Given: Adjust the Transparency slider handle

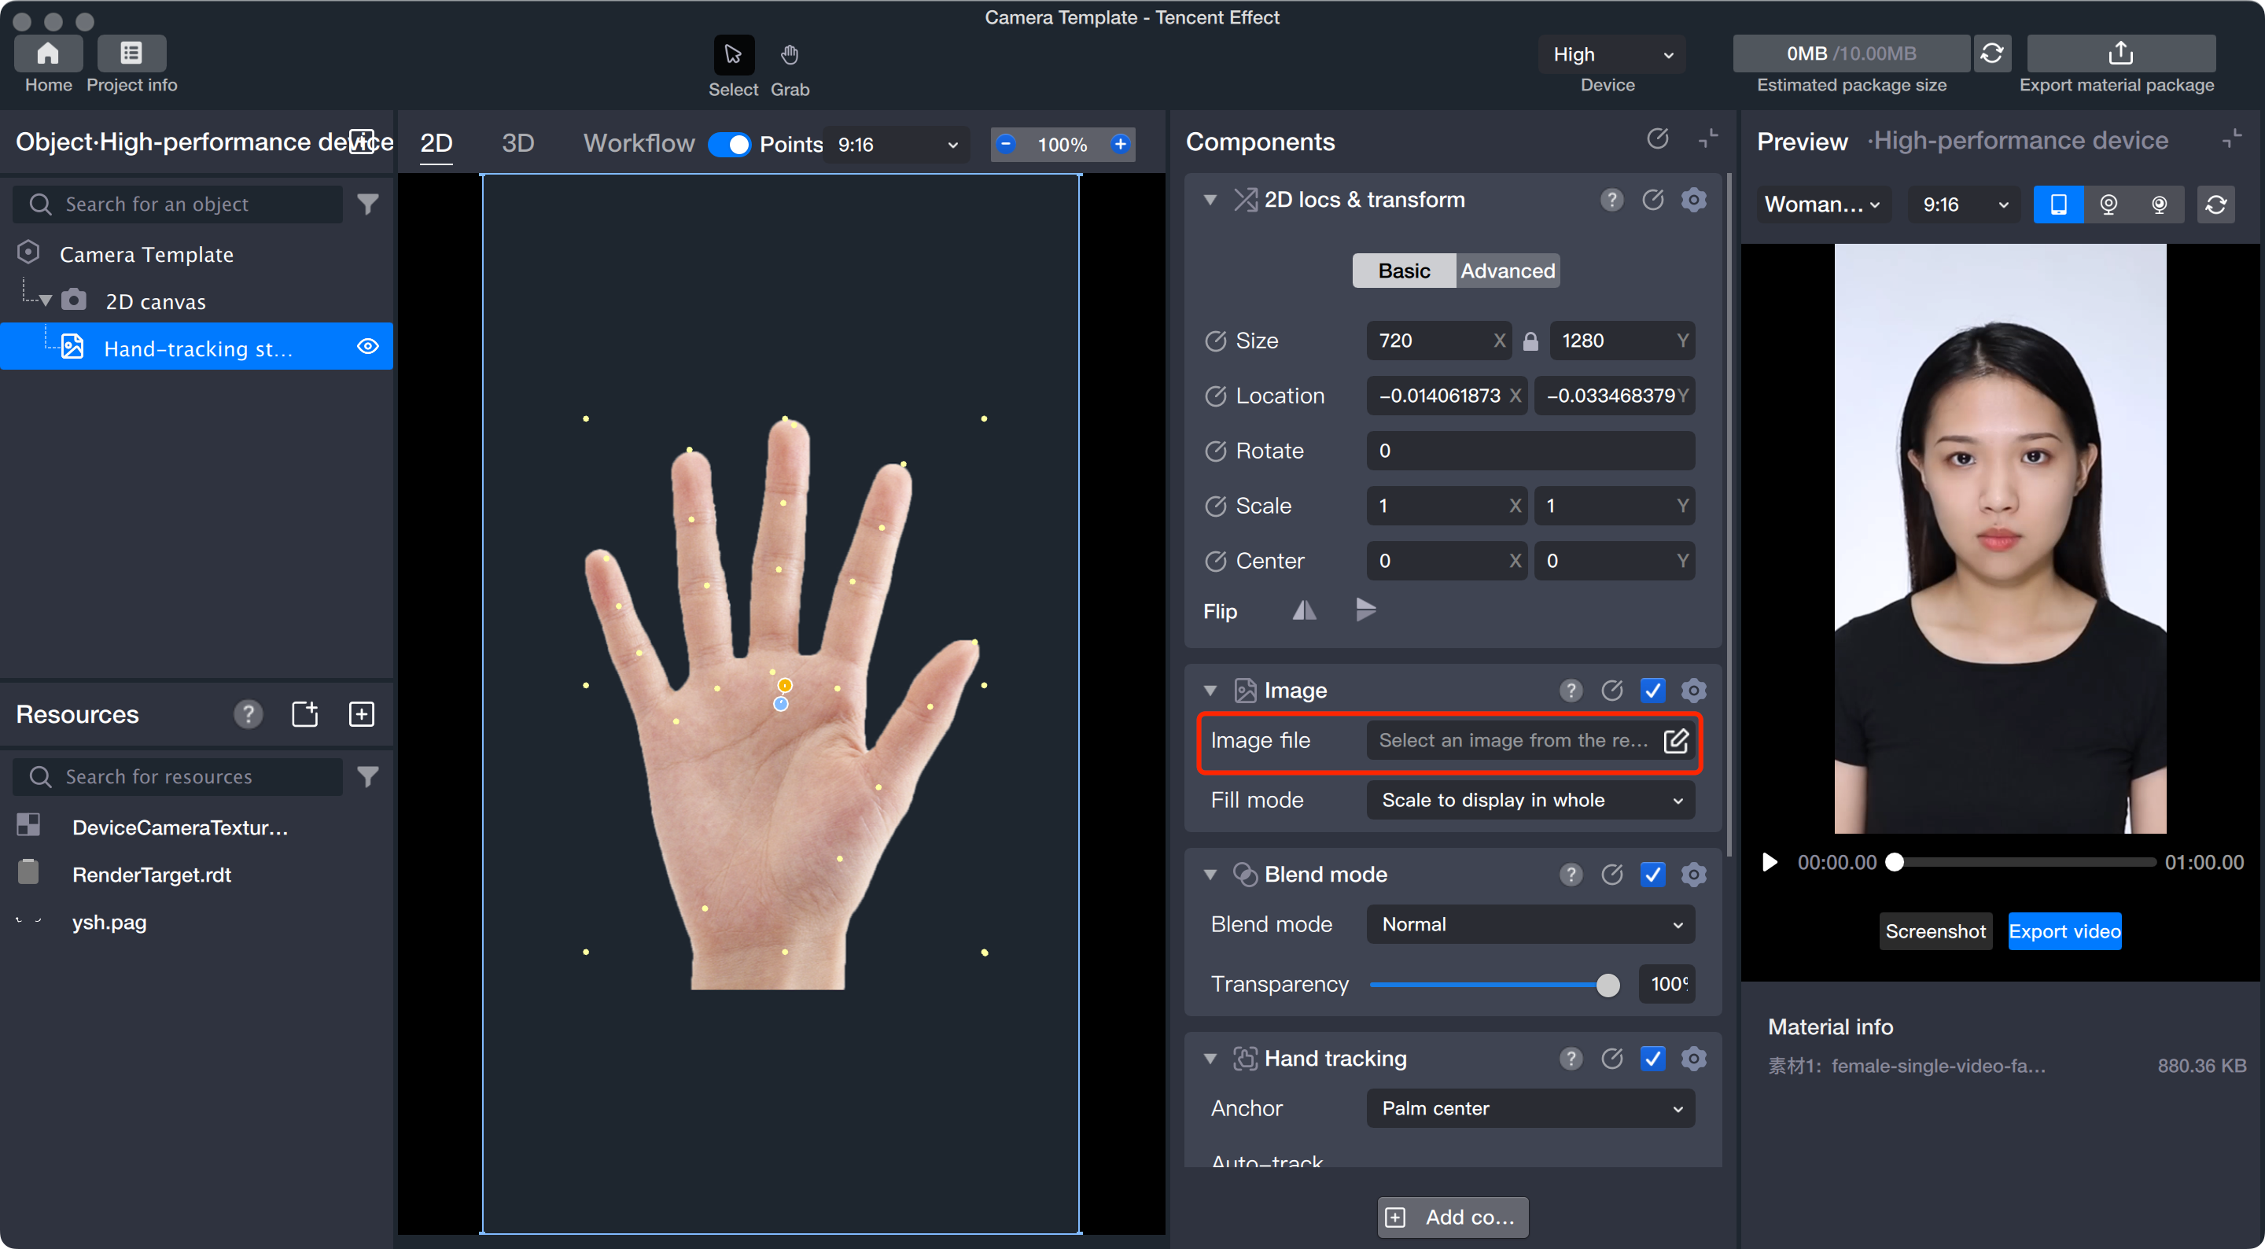Looking at the screenshot, I should [x=1608, y=986].
